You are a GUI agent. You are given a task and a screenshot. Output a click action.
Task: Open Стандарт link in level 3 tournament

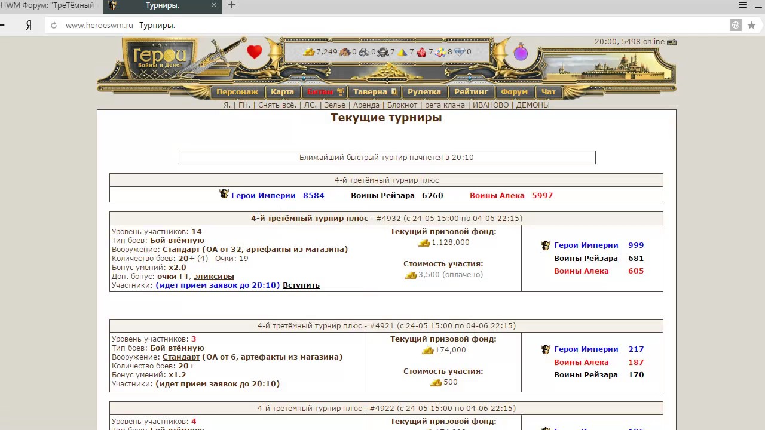pos(181,357)
